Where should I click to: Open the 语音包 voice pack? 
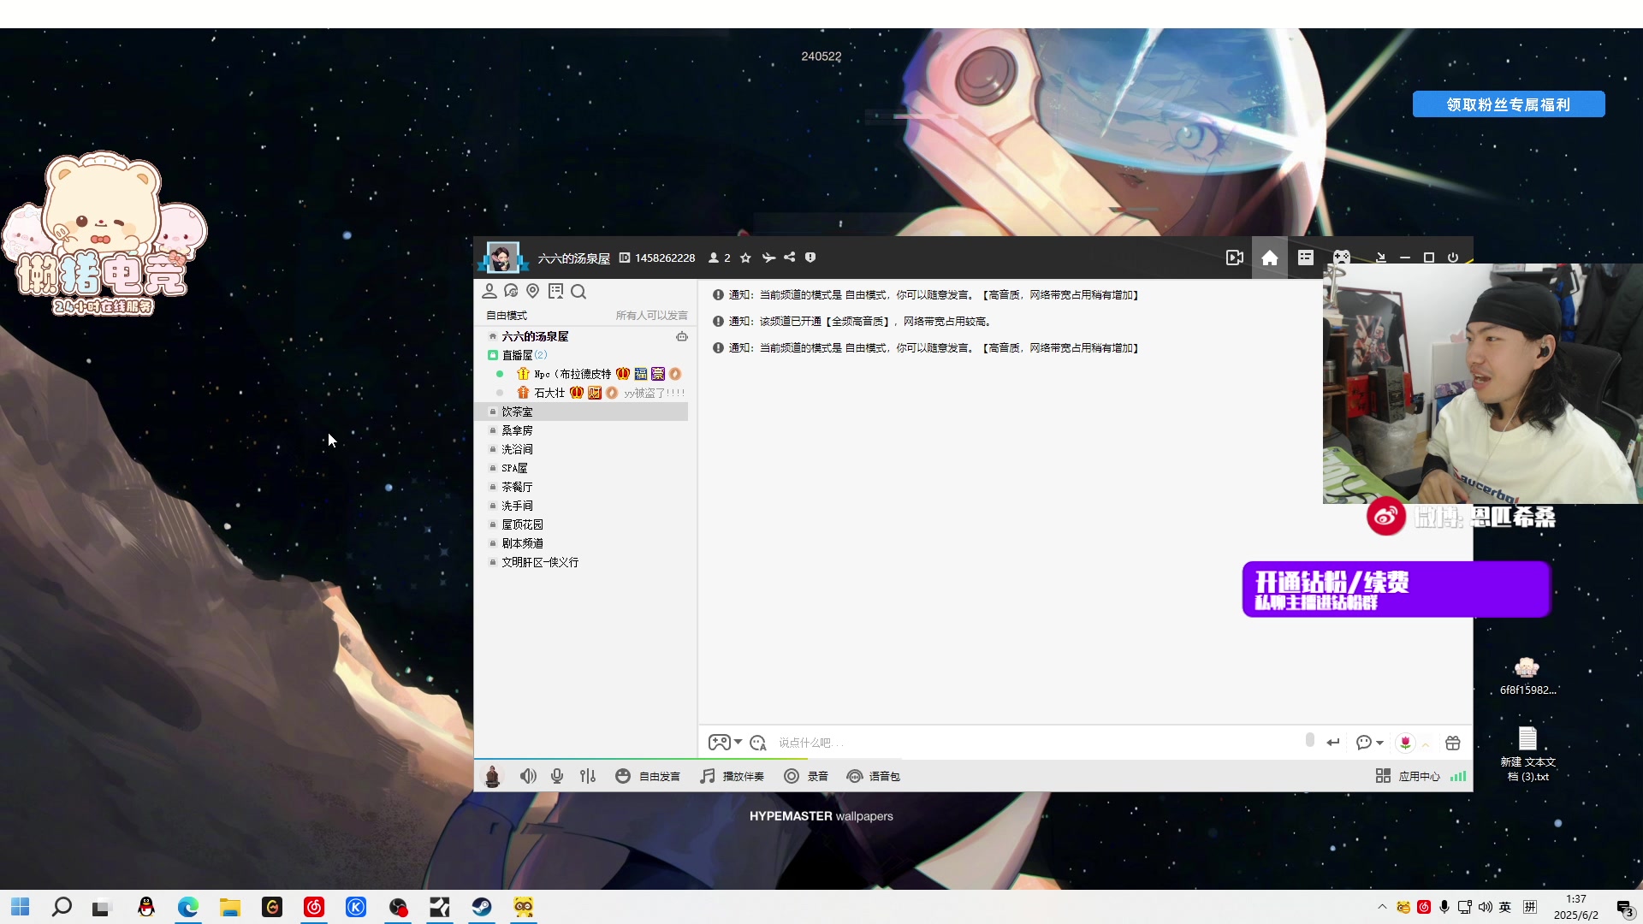[873, 776]
